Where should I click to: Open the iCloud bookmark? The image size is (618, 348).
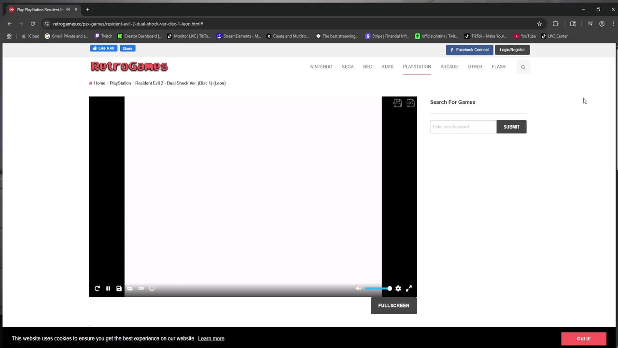(x=30, y=36)
